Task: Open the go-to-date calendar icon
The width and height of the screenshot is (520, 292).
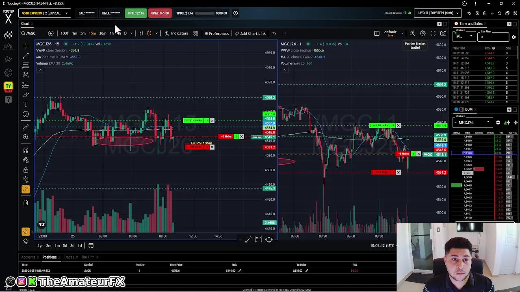Action: coord(91,245)
